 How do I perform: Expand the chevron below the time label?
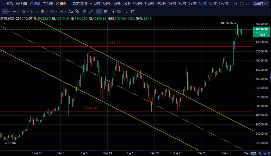(4, 23)
